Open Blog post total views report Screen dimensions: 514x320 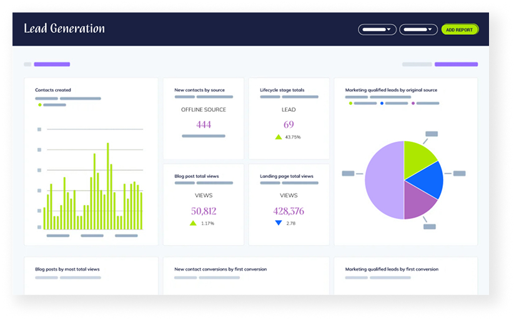tap(196, 176)
